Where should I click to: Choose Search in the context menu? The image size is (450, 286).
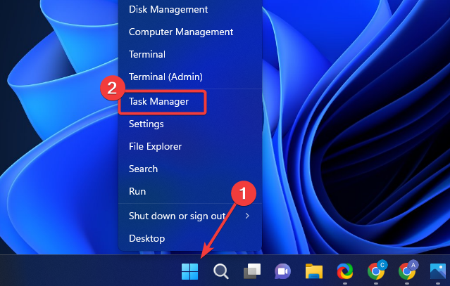pos(190,169)
